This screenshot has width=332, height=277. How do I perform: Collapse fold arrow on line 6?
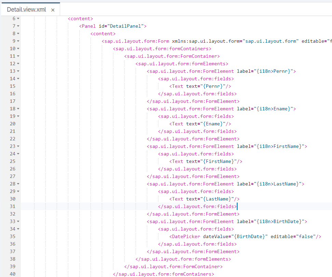pos(18,19)
